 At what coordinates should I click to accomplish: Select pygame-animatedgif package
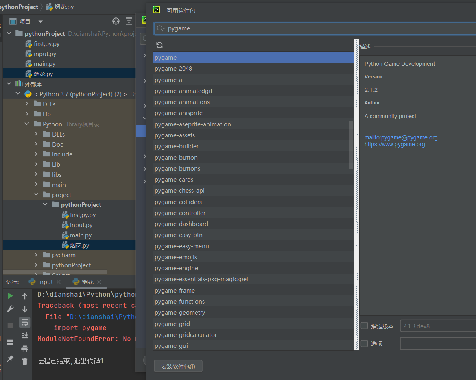point(253,91)
